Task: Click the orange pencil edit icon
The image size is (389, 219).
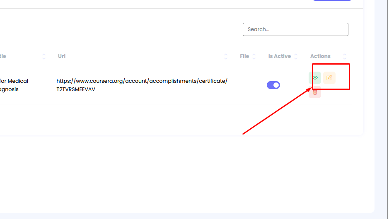Action: click(329, 78)
